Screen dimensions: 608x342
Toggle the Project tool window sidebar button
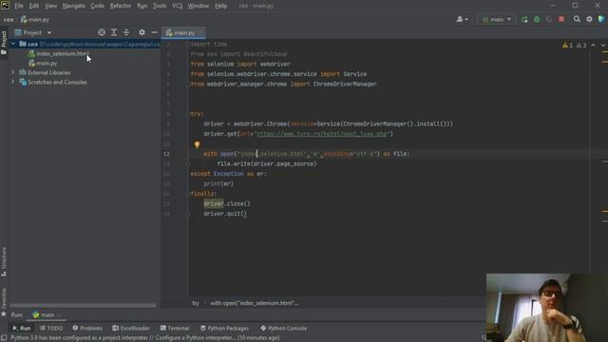[4, 43]
